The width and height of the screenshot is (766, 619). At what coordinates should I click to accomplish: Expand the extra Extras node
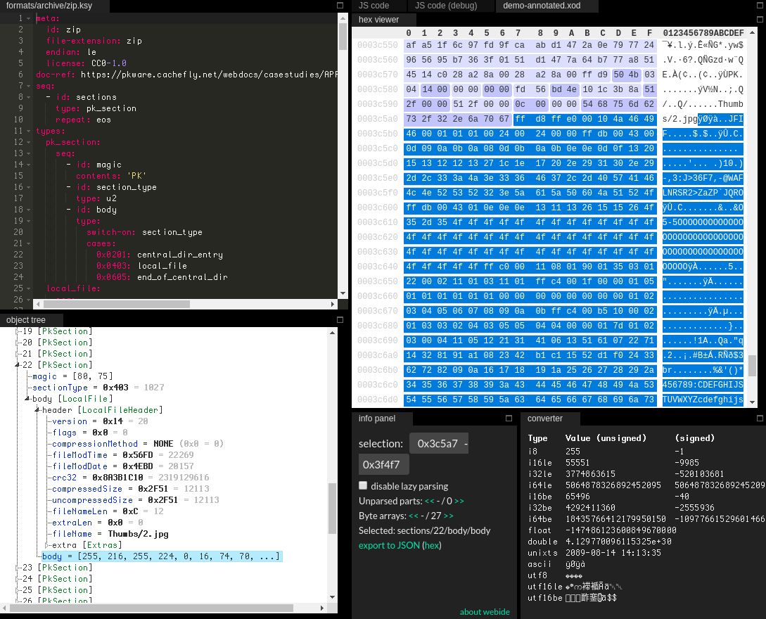pyautogui.click(x=47, y=544)
